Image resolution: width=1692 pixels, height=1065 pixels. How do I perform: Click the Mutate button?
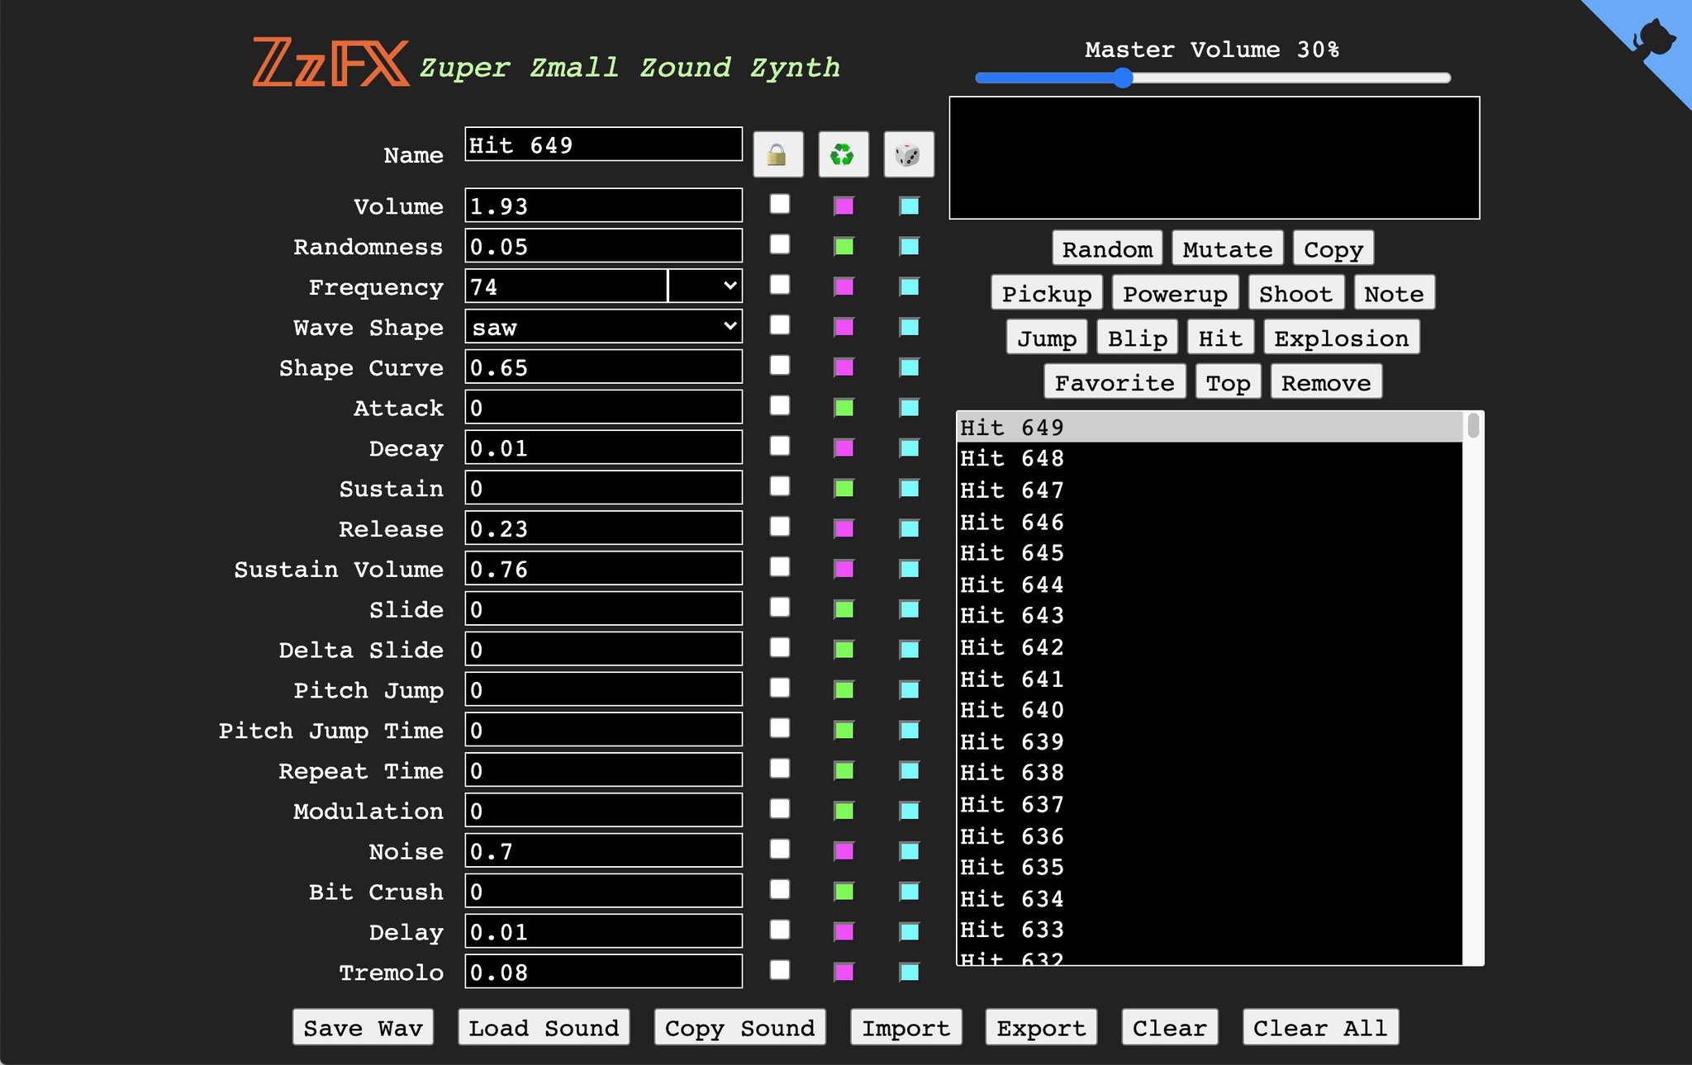point(1227,248)
